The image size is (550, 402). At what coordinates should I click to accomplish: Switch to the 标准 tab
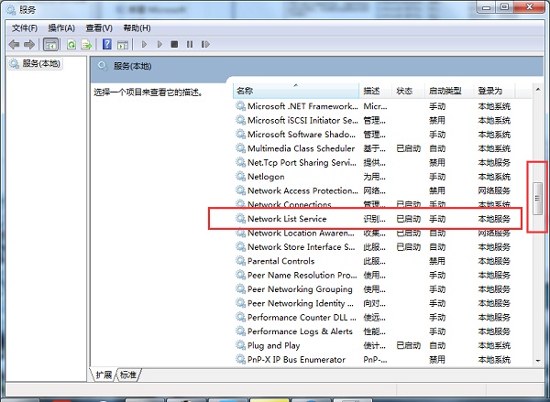point(128,375)
